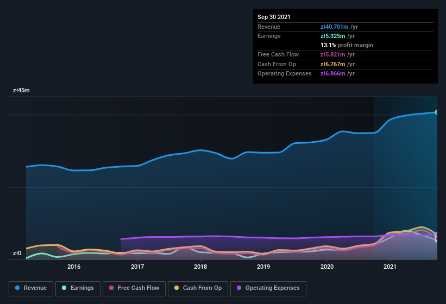This screenshot has width=446, height=304.
Task: Toggle the Free Cash Flow legend button
Action: tap(134, 288)
